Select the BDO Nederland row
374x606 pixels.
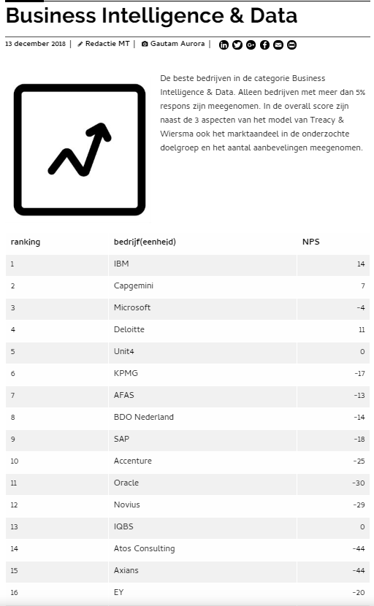tap(188, 418)
